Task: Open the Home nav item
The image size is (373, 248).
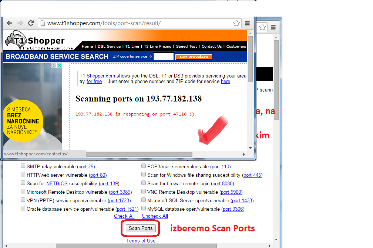Action: [x=87, y=46]
